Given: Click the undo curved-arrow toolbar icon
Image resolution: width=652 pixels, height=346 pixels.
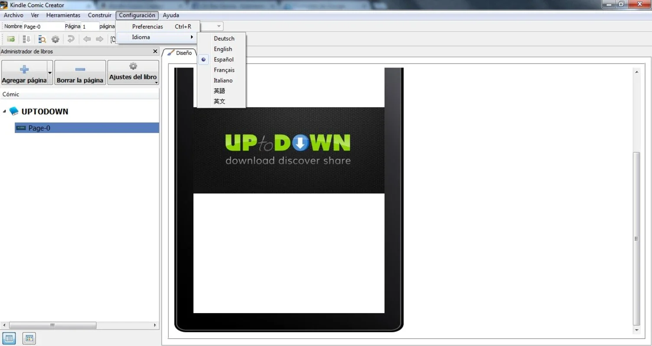Looking at the screenshot, I should pyautogui.click(x=71, y=39).
